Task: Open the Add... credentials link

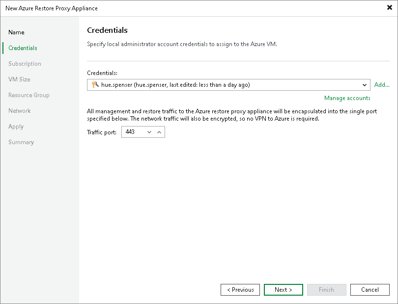Action: coord(382,85)
